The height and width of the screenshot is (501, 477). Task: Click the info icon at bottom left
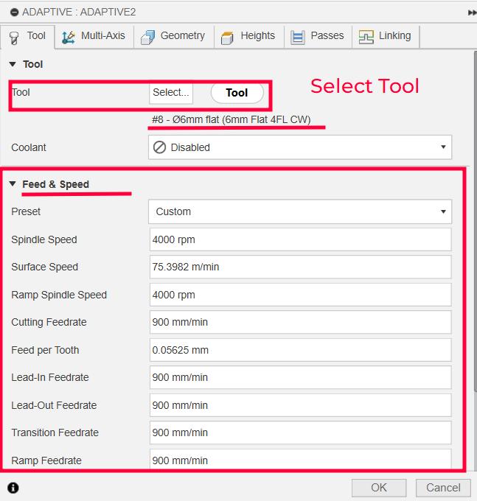pos(13,488)
